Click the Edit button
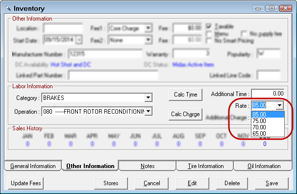The image size is (297, 194). pos(192,183)
